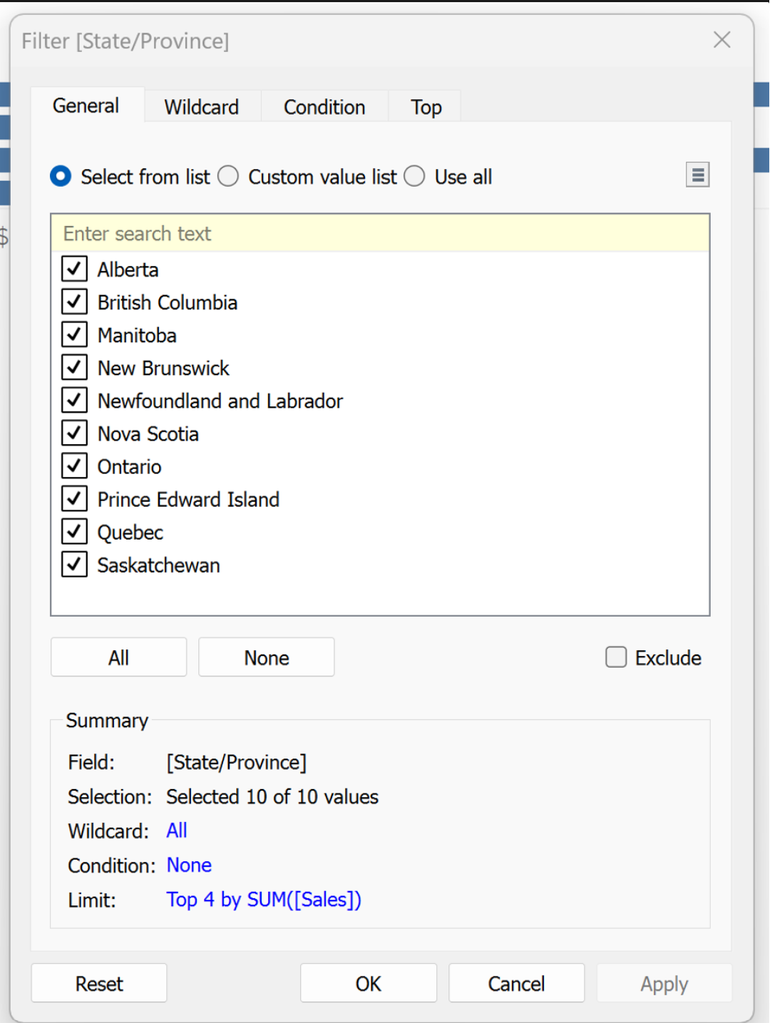Switch to the Wildcard tab
The height and width of the screenshot is (1023, 770).
(x=202, y=107)
